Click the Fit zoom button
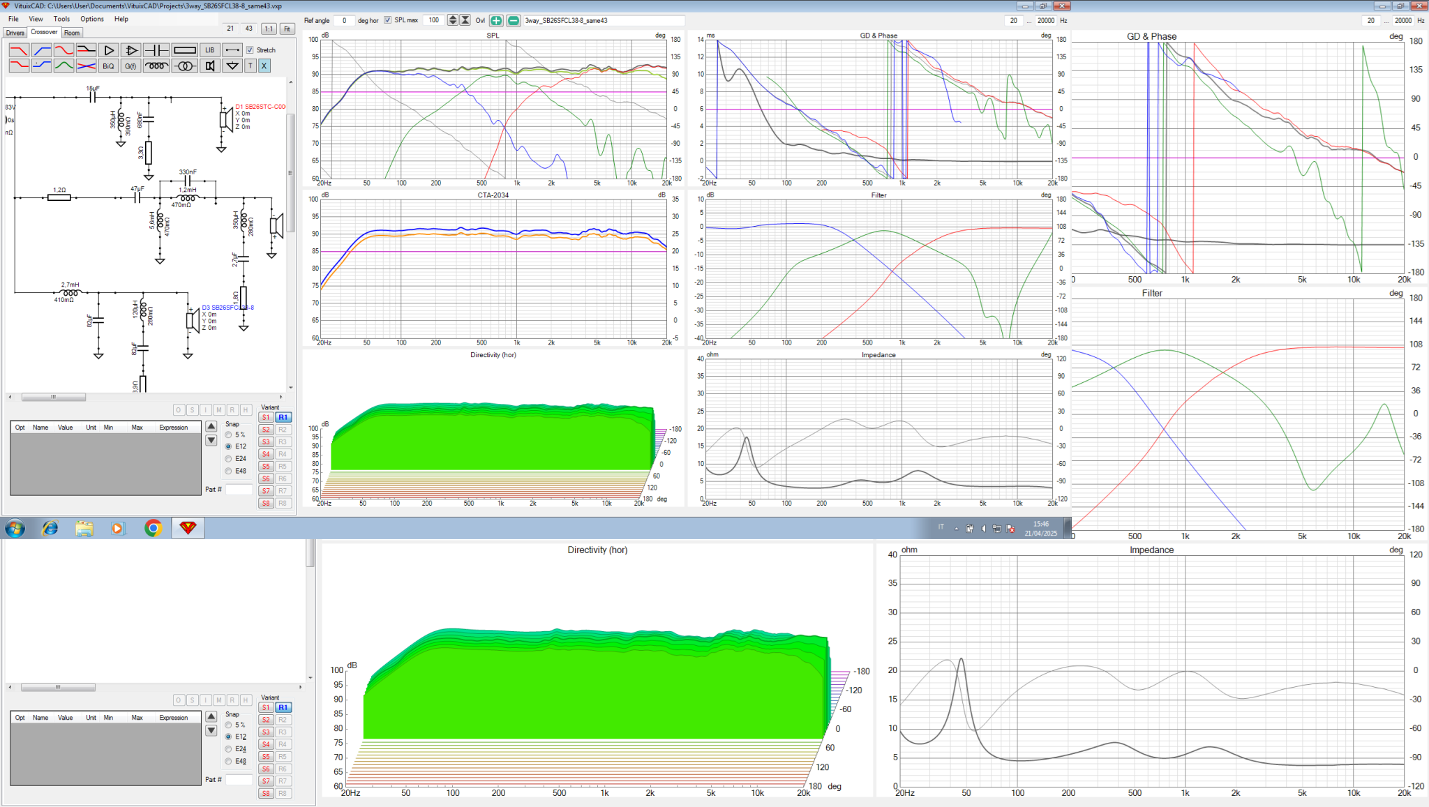 287,29
